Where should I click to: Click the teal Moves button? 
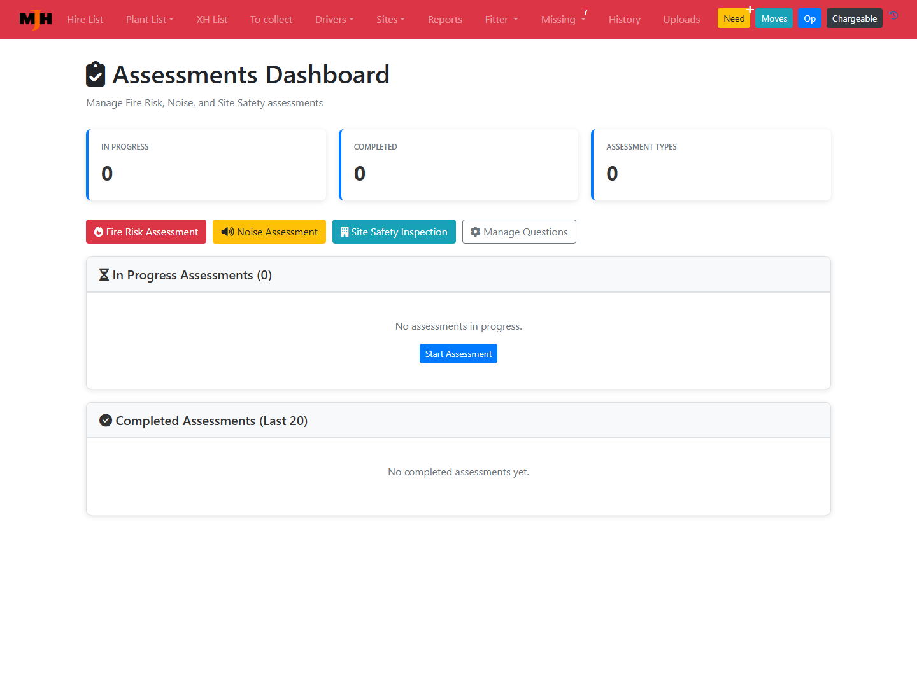(x=774, y=18)
